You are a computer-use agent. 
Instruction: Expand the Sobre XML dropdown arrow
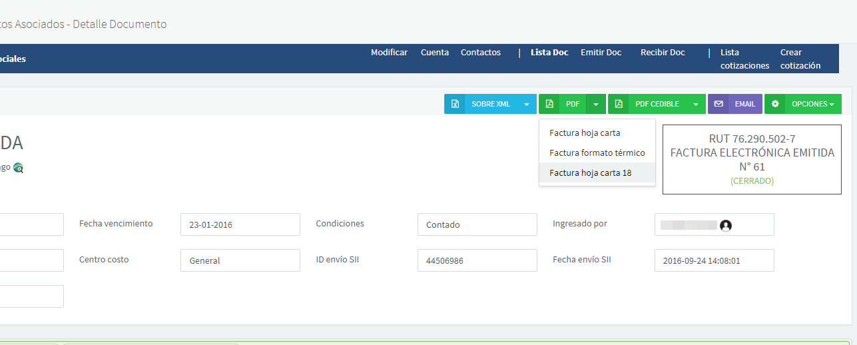[527, 104]
